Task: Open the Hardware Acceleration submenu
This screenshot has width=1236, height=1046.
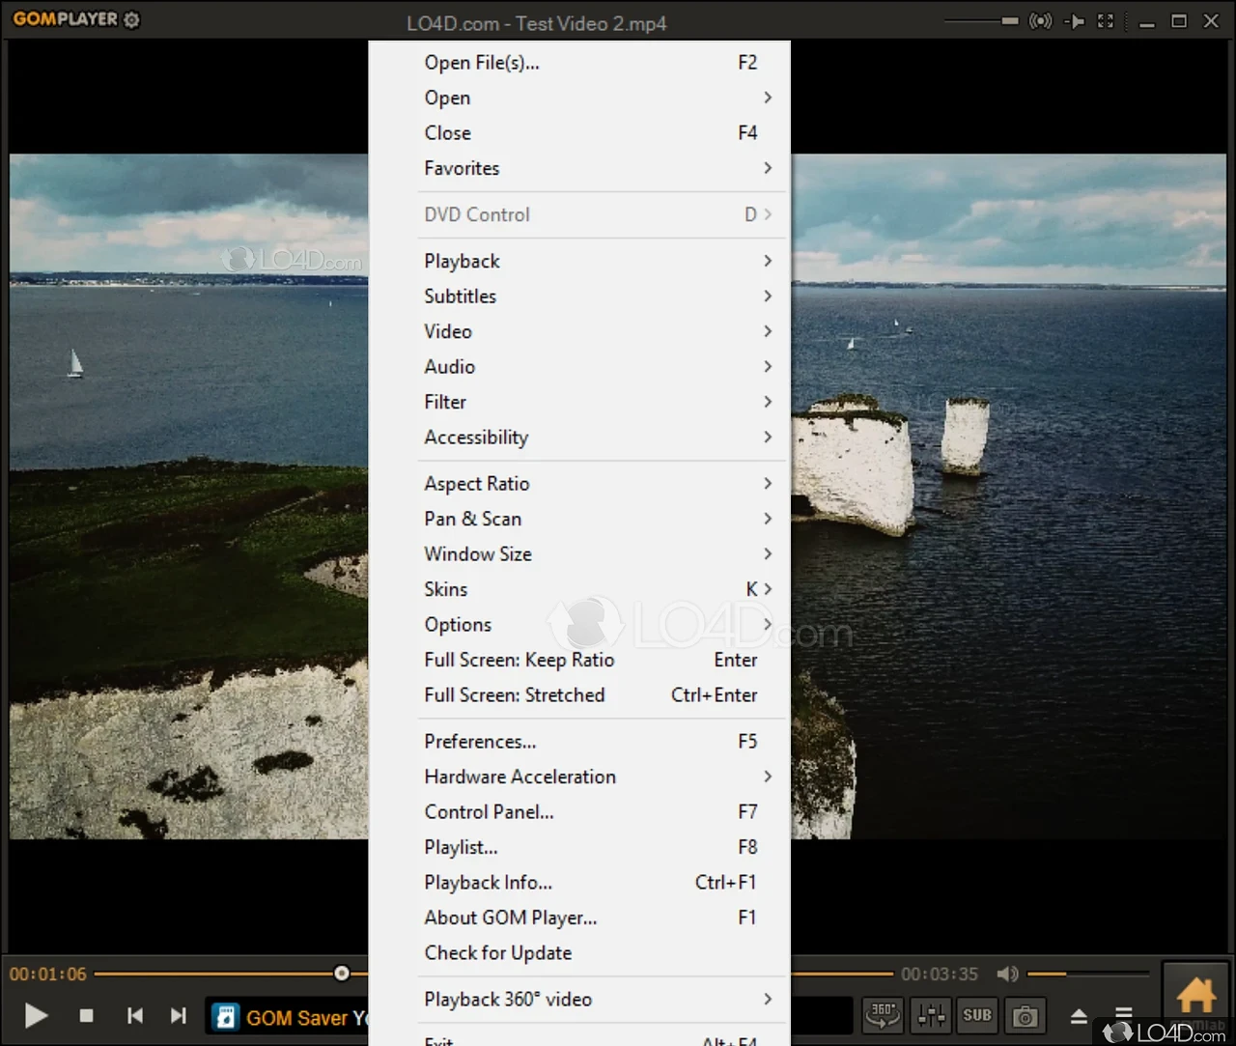Action: pos(579,777)
